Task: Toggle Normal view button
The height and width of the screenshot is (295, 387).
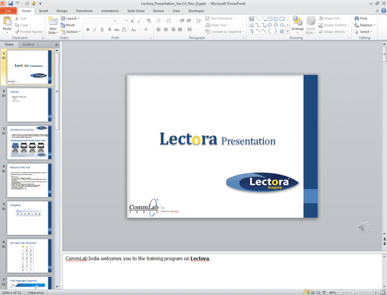Action: click(307, 292)
